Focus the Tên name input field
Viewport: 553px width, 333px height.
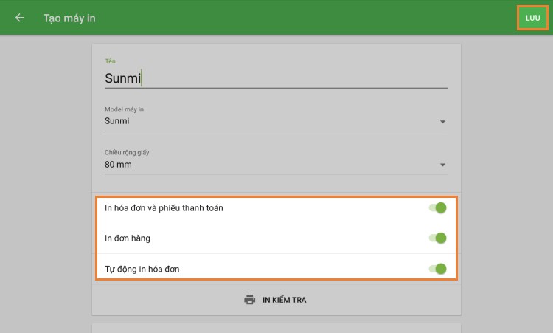[x=276, y=78]
